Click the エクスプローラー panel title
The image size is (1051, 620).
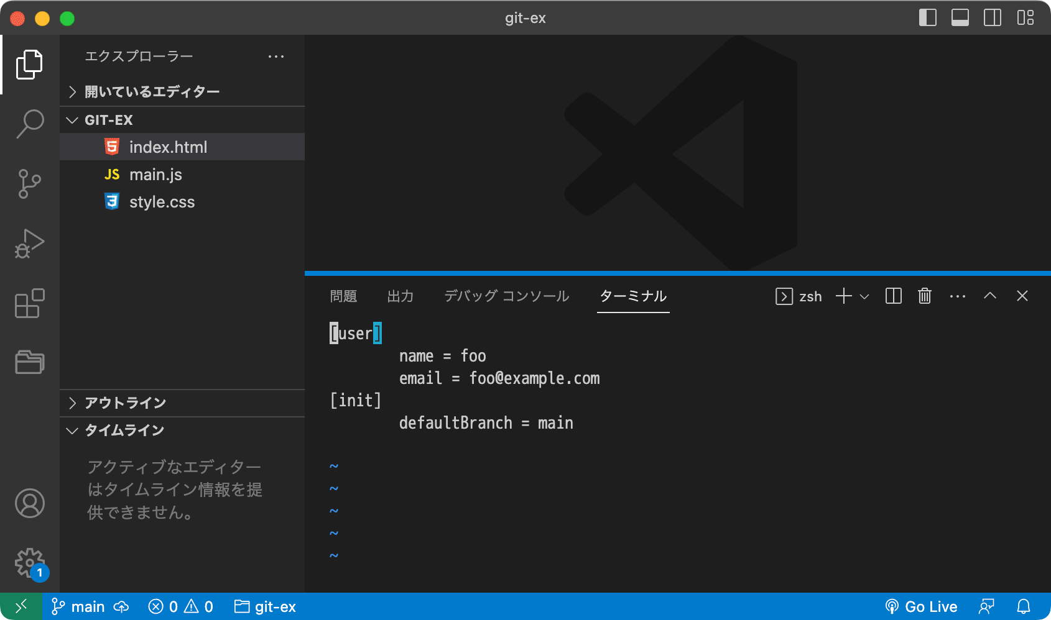click(x=139, y=57)
